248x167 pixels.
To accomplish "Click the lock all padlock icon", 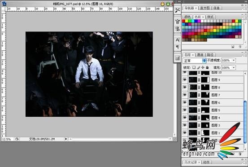I will [x=207, y=67].
